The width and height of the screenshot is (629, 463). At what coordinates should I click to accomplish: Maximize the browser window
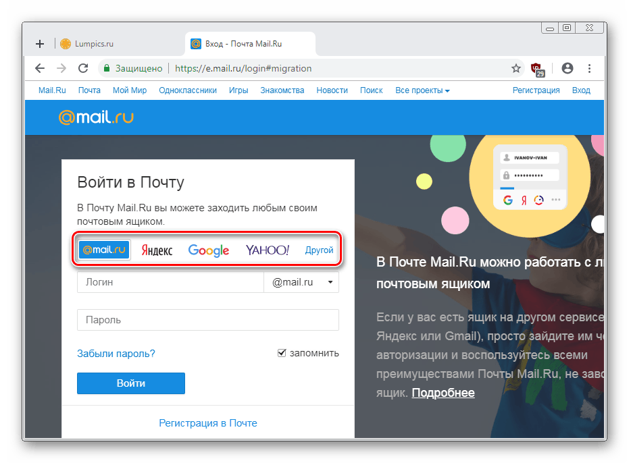pyautogui.click(x=567, y=28)
